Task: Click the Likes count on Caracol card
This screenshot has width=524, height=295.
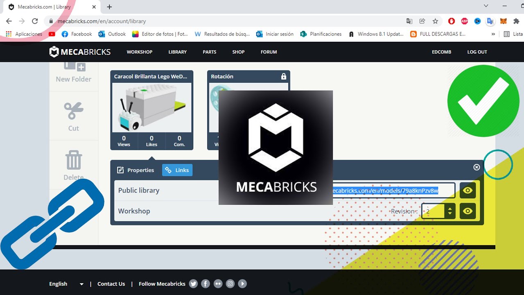Action: tap(151, 141)
